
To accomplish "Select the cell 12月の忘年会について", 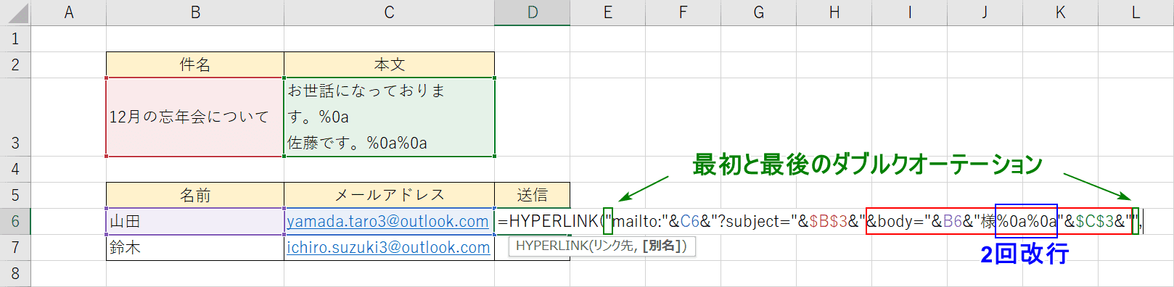I will (x=195, y=117).
